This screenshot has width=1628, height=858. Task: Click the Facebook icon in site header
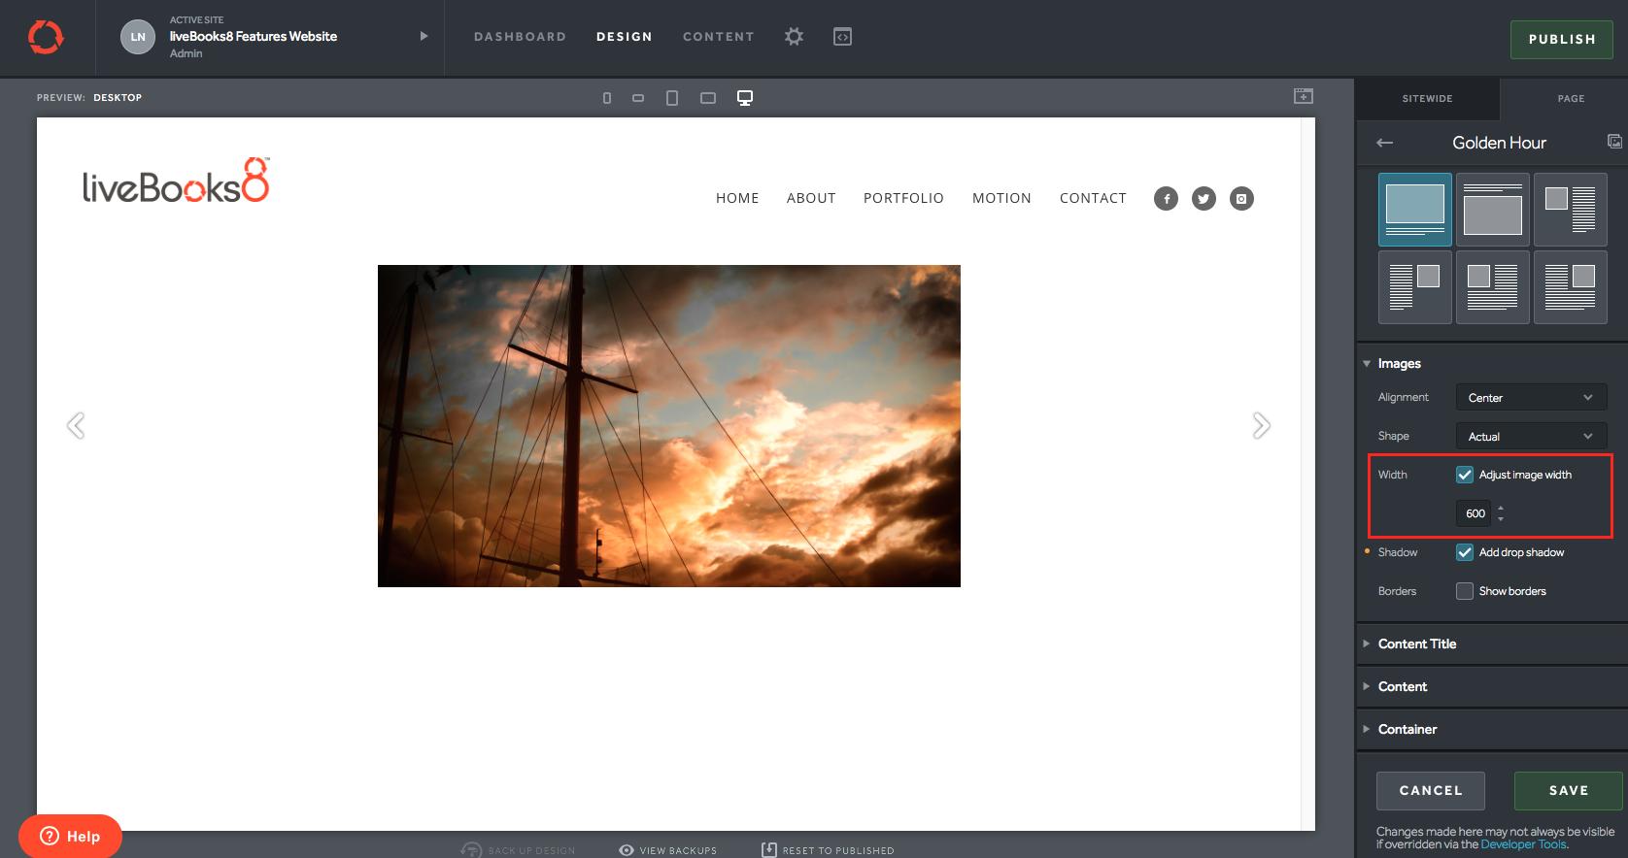click(x=1166, y=199)
